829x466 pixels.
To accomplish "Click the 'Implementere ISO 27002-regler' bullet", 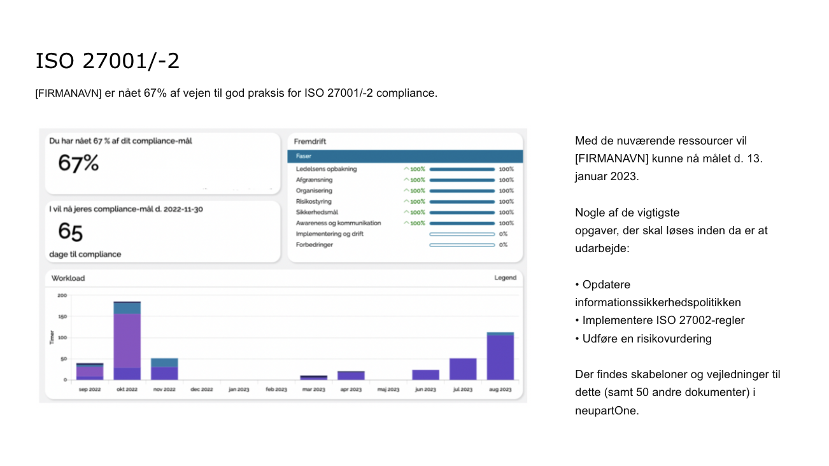I will [x=660, y=320].
